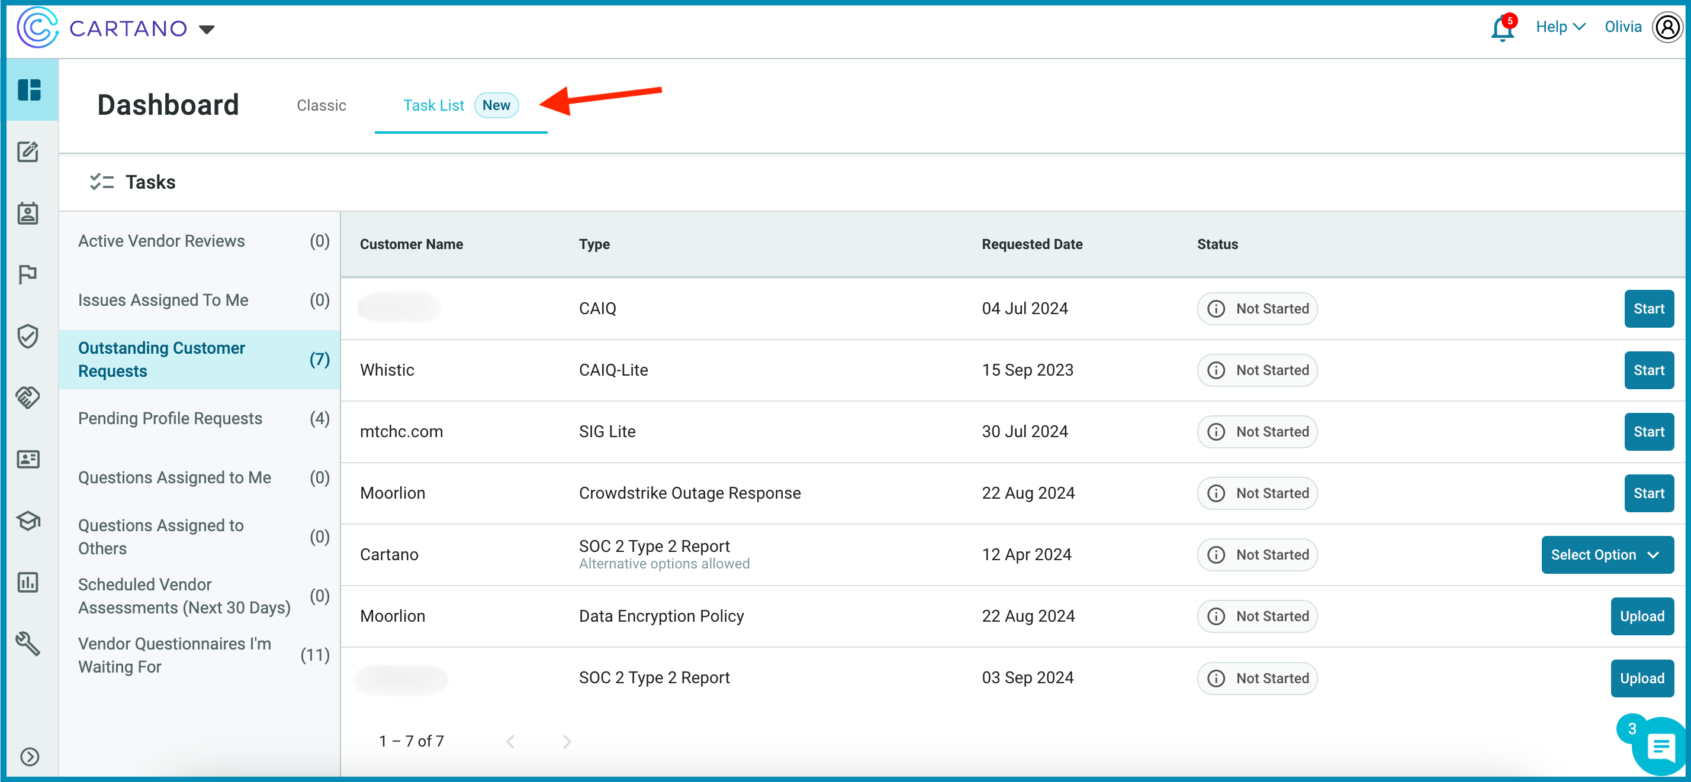Select Vendor Questionnaires I'm Waiting For
1691x782 pixels.
pos(200,655)
